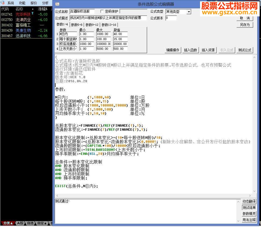Click parameter 3 default field 20000.00
261x227 pixels.
tap(120, 44)
